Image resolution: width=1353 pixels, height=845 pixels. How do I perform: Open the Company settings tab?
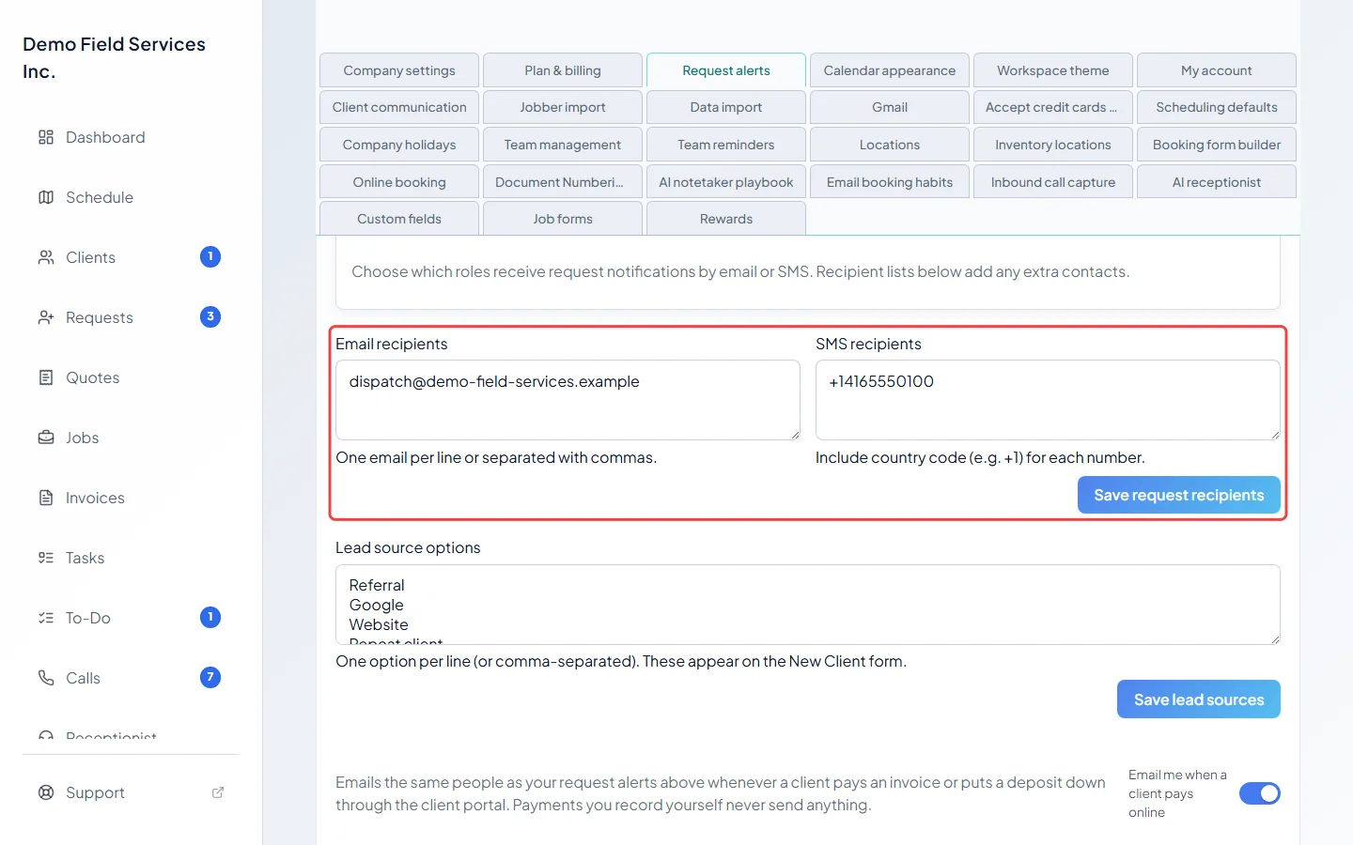click(399, 70)
